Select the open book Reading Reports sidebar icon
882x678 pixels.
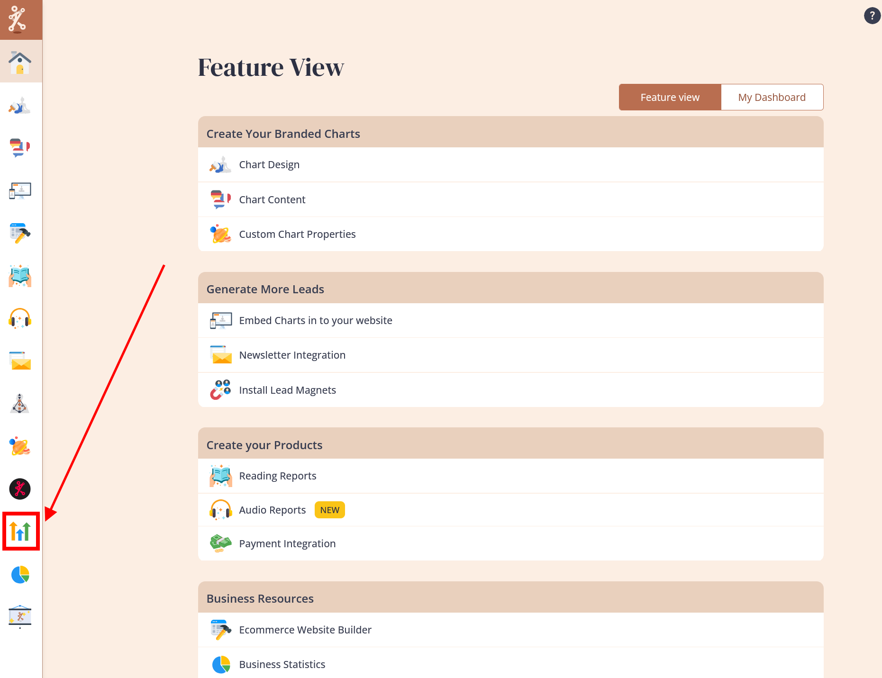pyautogui.click(x=20, y=276)
